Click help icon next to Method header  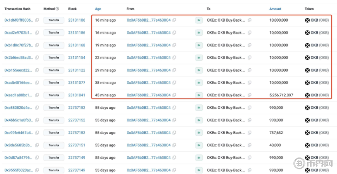click(x=58, y=9)
